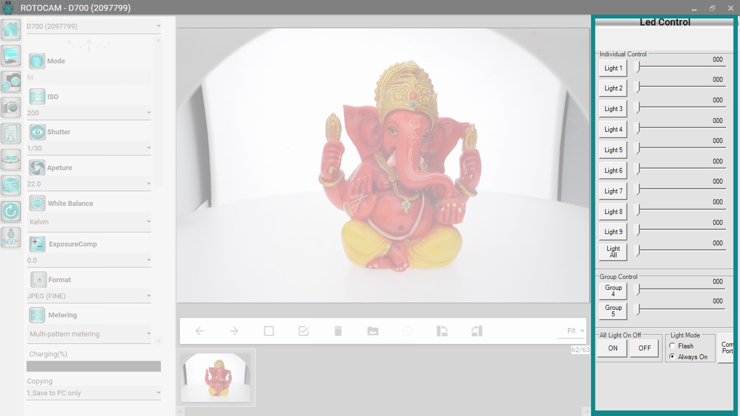Delete image with trash icon

pos(338,331)
